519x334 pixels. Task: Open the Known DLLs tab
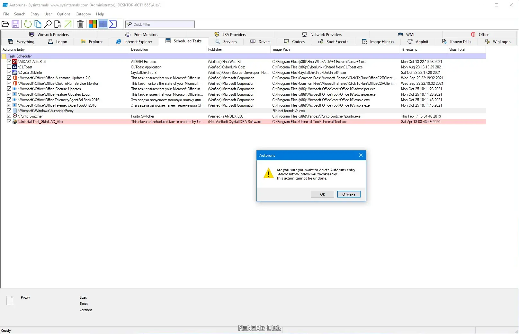tap(457, 42)
